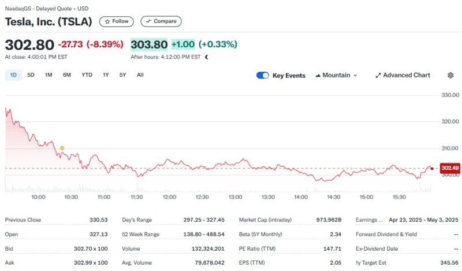Viewport: 462px width, 271px height.
Task: Select the 1M time range tab
Action: click(49, 75)
